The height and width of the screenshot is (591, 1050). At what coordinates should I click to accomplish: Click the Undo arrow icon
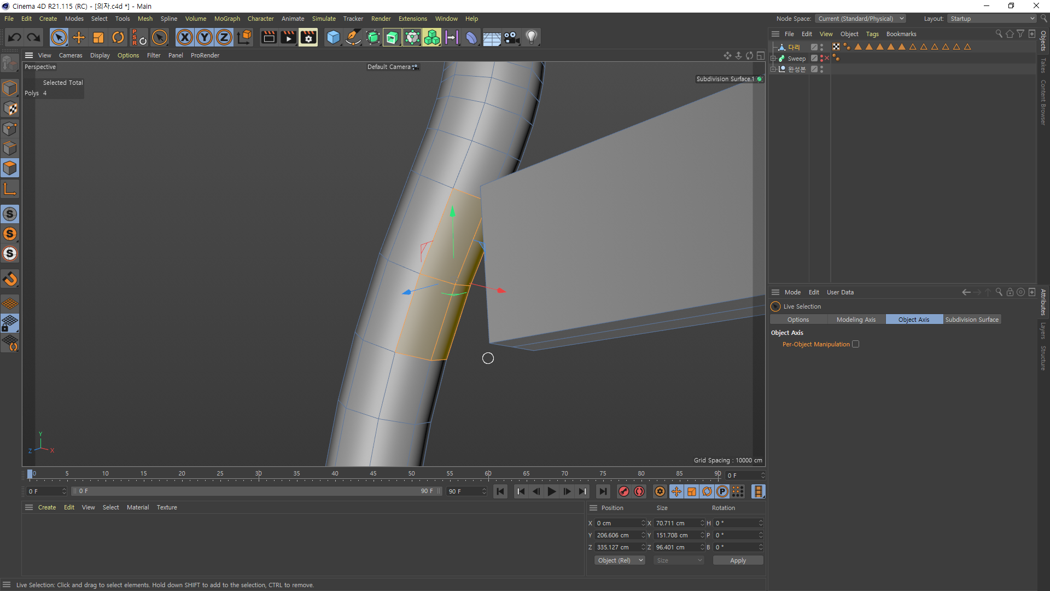point(15,37)
